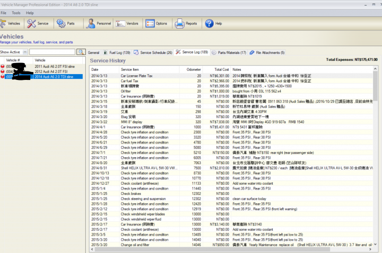Open the Parts gears toolbar icon
Screen dimensions: 382x253
pyautogui.click(x=61, y=24)
